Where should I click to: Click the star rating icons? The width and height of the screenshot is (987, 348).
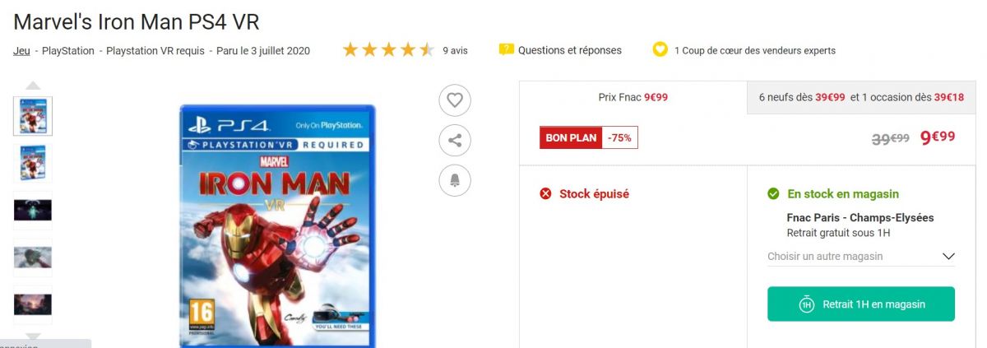(x=388, y=50)
